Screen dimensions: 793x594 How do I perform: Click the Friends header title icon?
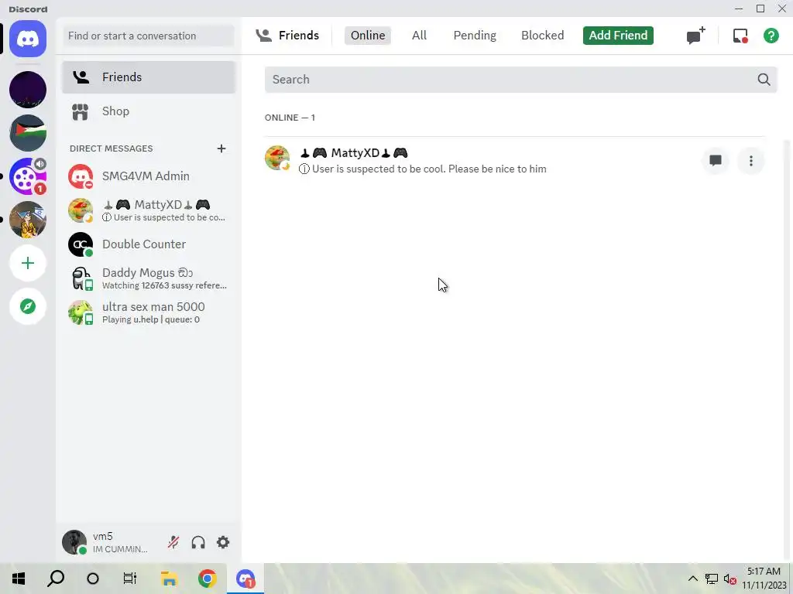(x=264, y=36)
